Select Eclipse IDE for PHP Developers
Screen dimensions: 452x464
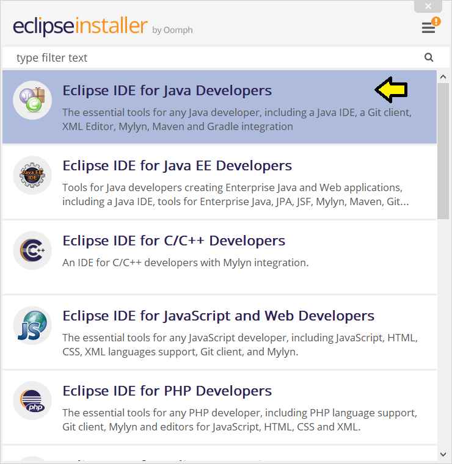220,408
